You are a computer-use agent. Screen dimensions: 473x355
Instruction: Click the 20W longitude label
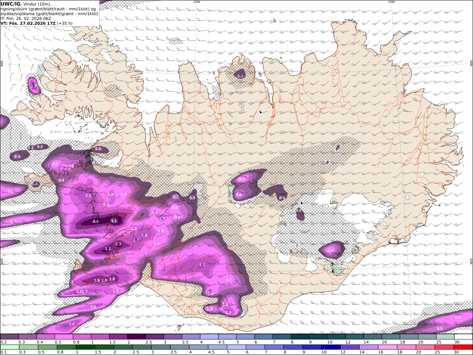pos(197,2)
